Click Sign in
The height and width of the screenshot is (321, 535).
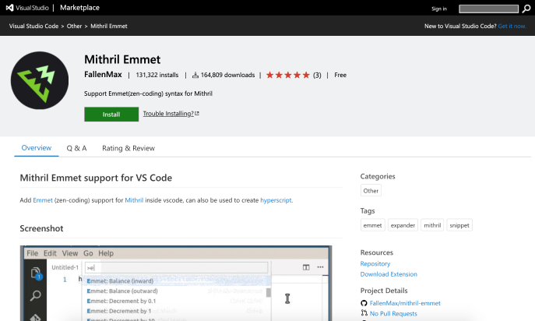[x=438, y=9]
